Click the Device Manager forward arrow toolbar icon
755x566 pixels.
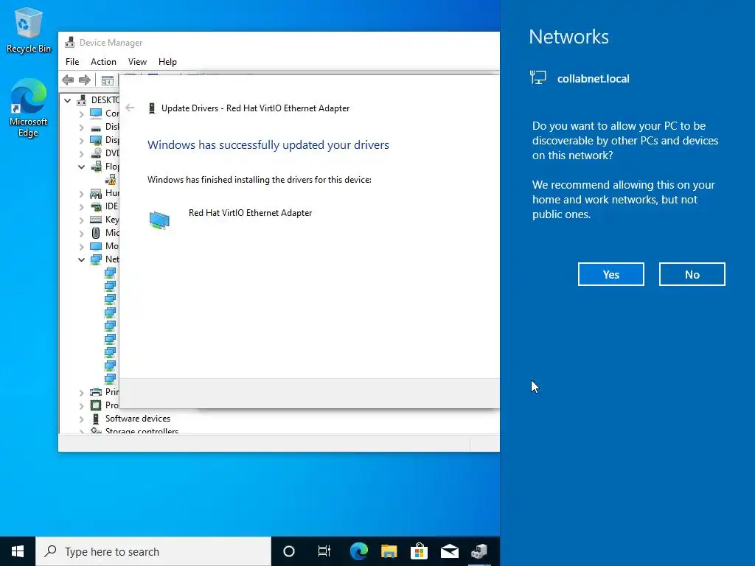(x=85, y=80)
